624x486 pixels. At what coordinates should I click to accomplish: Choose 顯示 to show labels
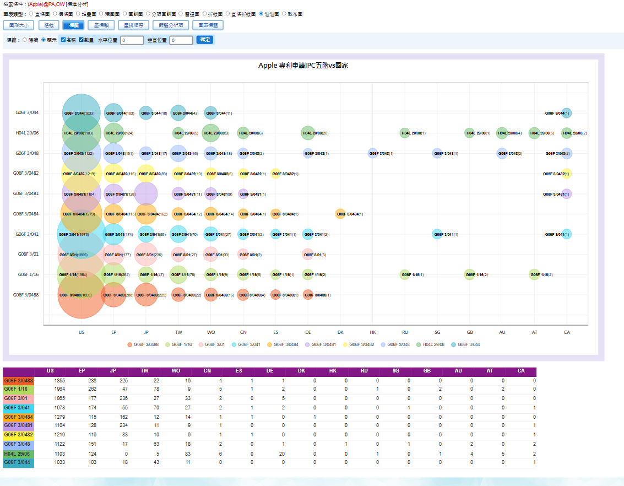pyautogui.click(x=44, y=40)
